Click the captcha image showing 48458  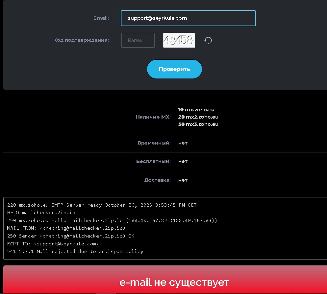point(179,40)
